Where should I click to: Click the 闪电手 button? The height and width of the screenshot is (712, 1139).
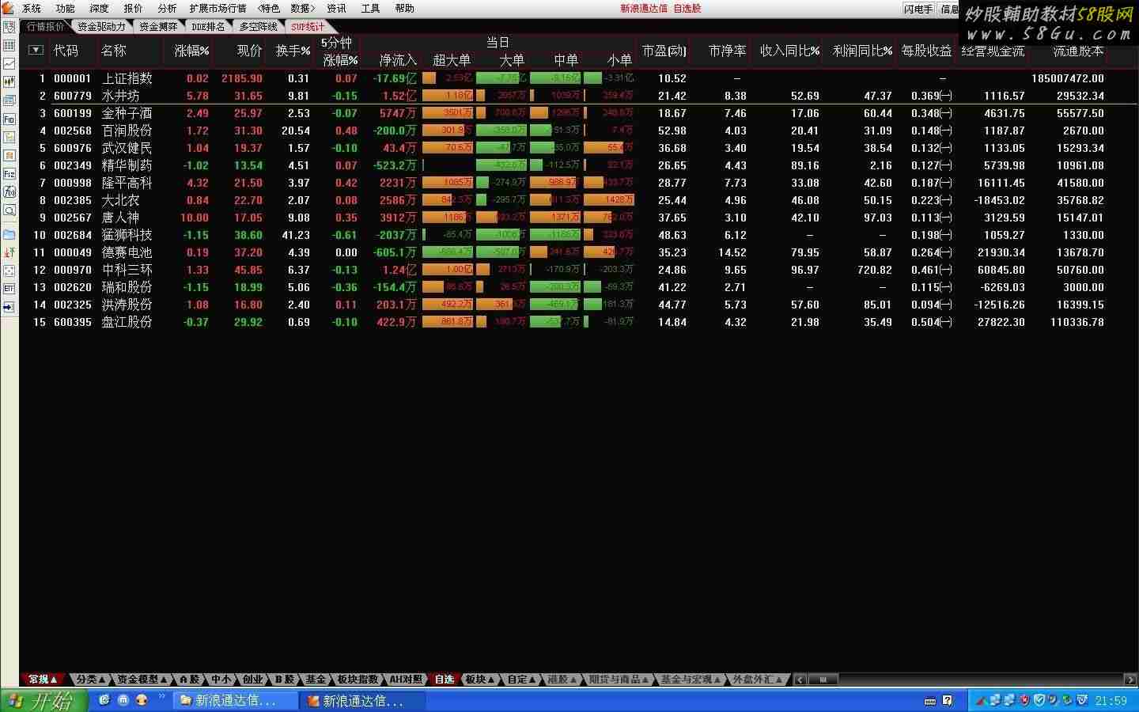coord(918,9)
